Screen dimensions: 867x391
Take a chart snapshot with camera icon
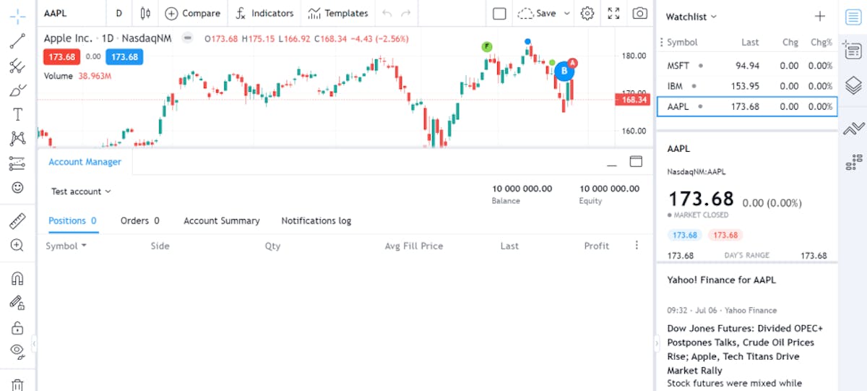(x=639, y=13)
